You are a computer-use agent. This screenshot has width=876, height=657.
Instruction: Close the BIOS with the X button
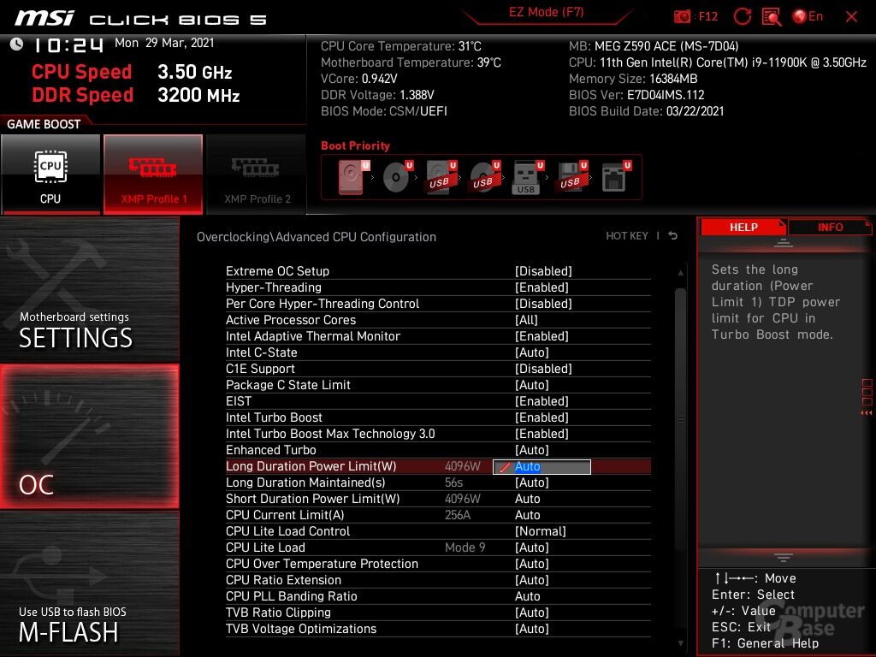click(851, 17)
